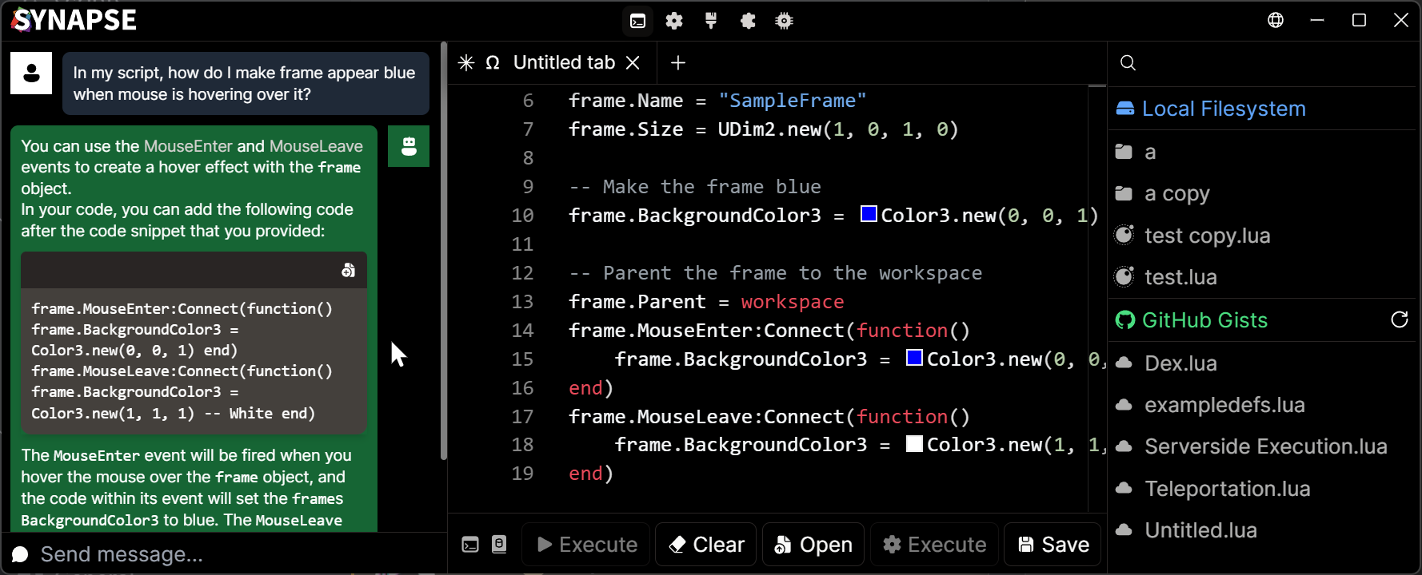Image resolution: width=1422 pixels, height=575 pixels.
Task: Add a new editor tab with plus
Action: pyautogui.click(x=678, y=63)
